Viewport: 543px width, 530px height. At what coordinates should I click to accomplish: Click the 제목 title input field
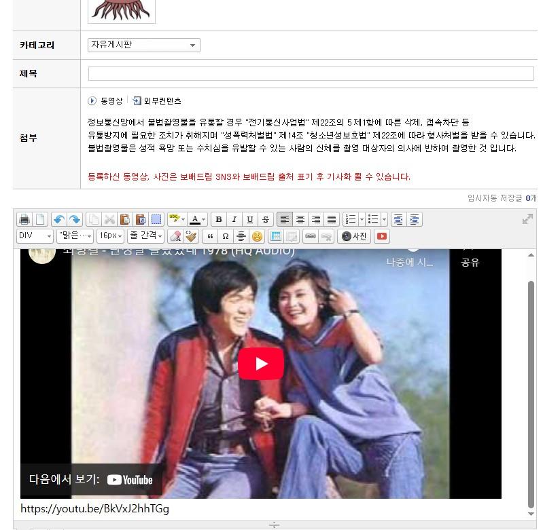coord(311,74)
